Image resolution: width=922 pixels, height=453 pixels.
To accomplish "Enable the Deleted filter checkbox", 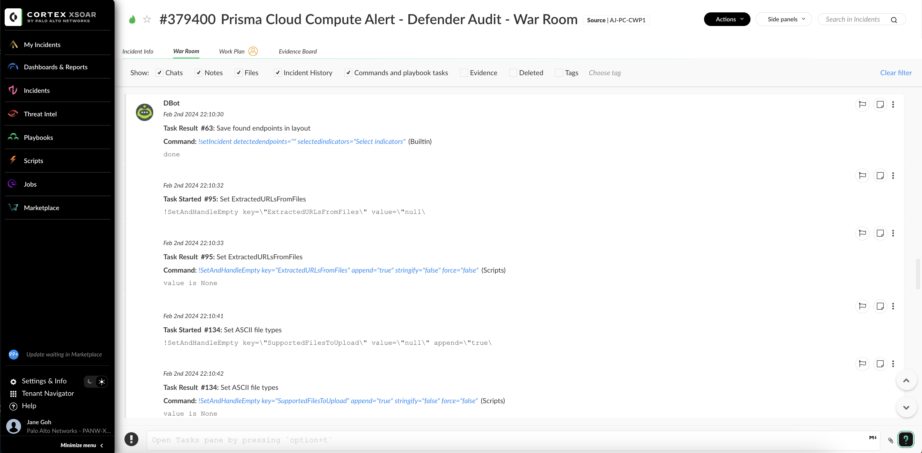I will point(513,73).
